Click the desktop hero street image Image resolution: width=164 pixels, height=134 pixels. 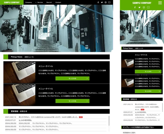57,28
